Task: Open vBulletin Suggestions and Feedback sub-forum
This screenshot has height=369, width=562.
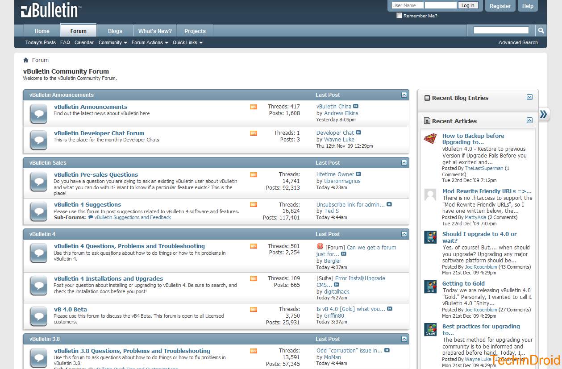Action: click(x=133, y=217)
